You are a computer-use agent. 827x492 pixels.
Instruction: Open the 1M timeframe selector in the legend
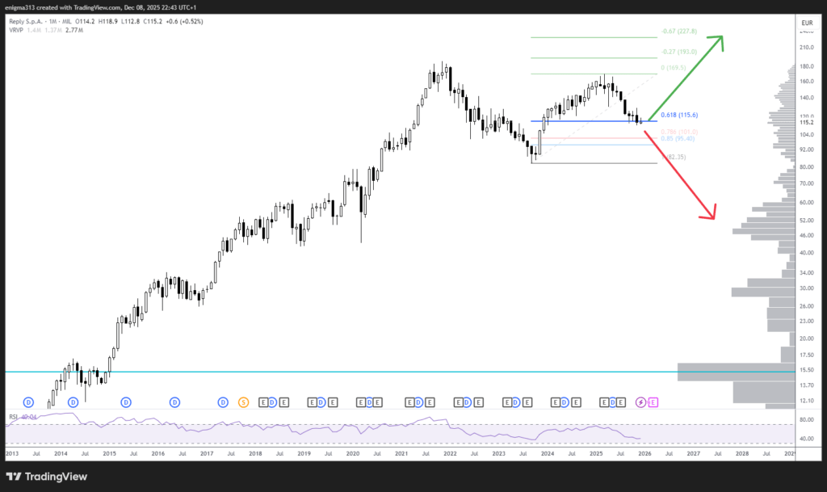pos(53,22)
